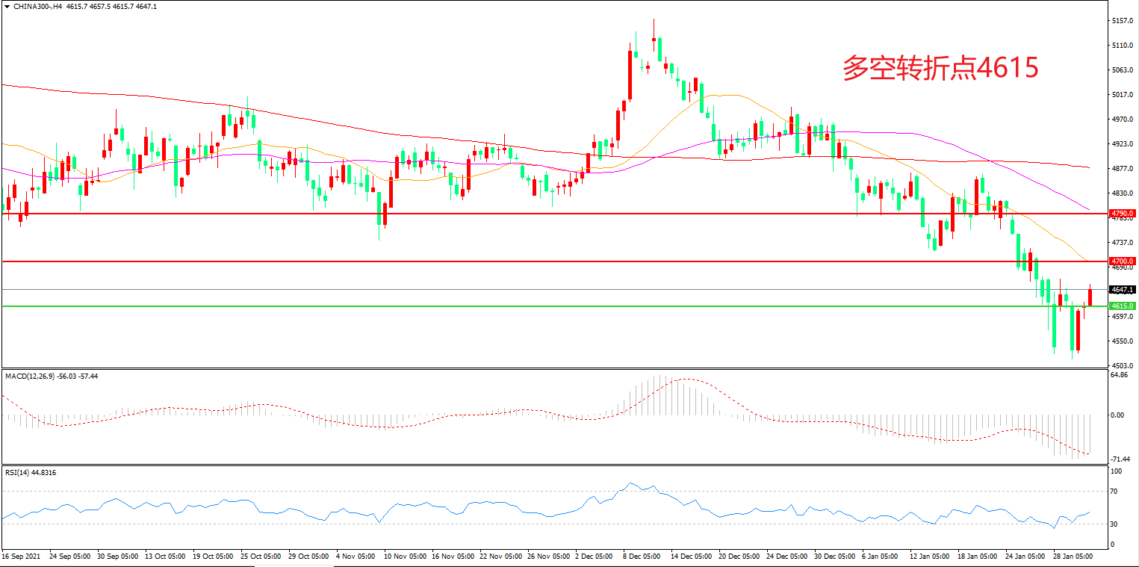Click the MACD -71.44 scale label
This screenshot has width=1139, height=567.
pyautogui.click(x=1120, y=459)
